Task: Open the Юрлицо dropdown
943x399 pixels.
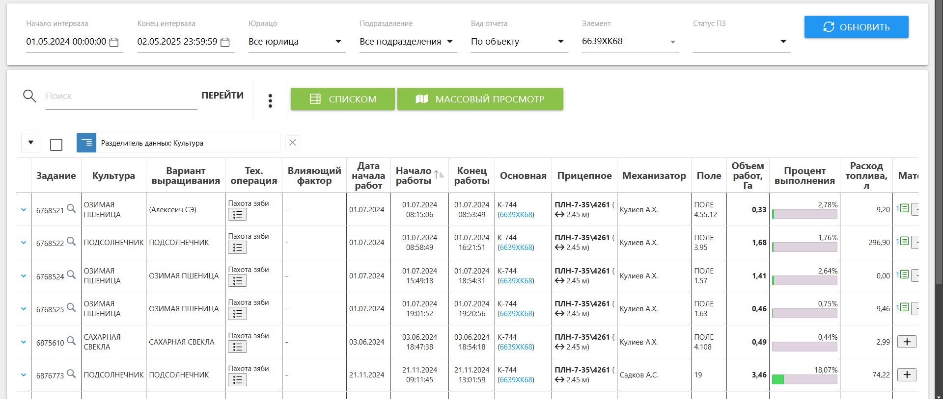Action: 295,42
